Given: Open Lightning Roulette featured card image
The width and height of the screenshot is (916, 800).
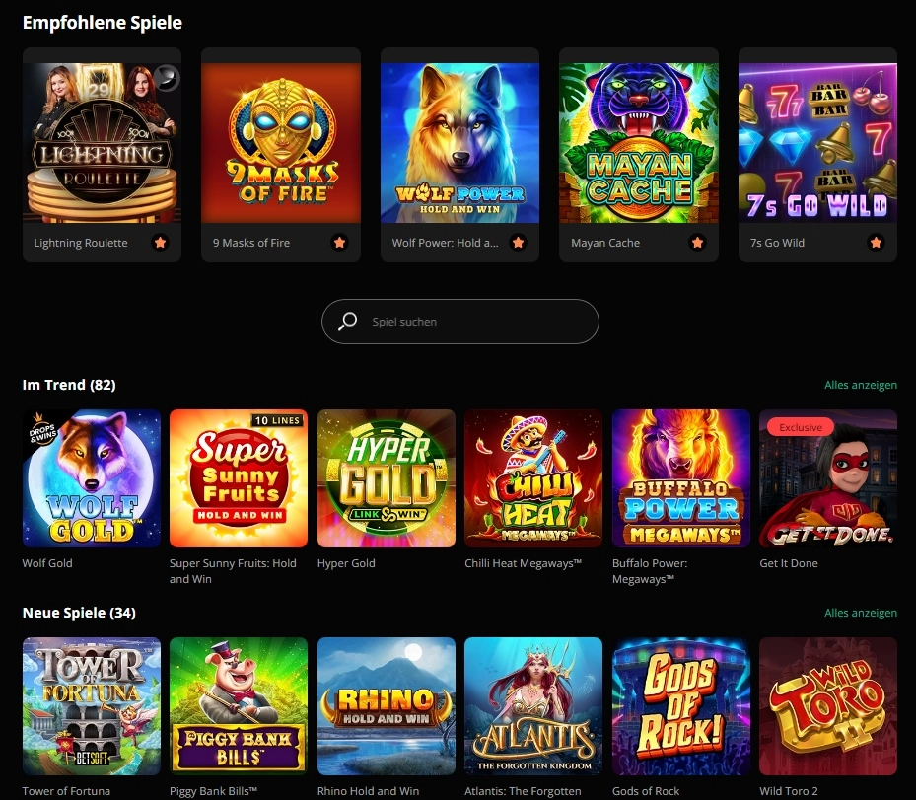Looking at the screenshot, I should 103,143.
